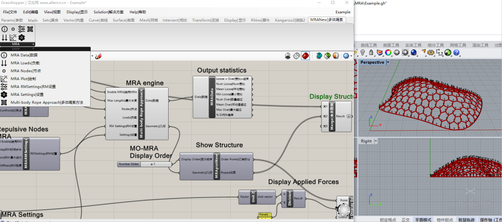Click the plain wireframe sphere icon in Rhino
The image size is (502, 222).
396,52
